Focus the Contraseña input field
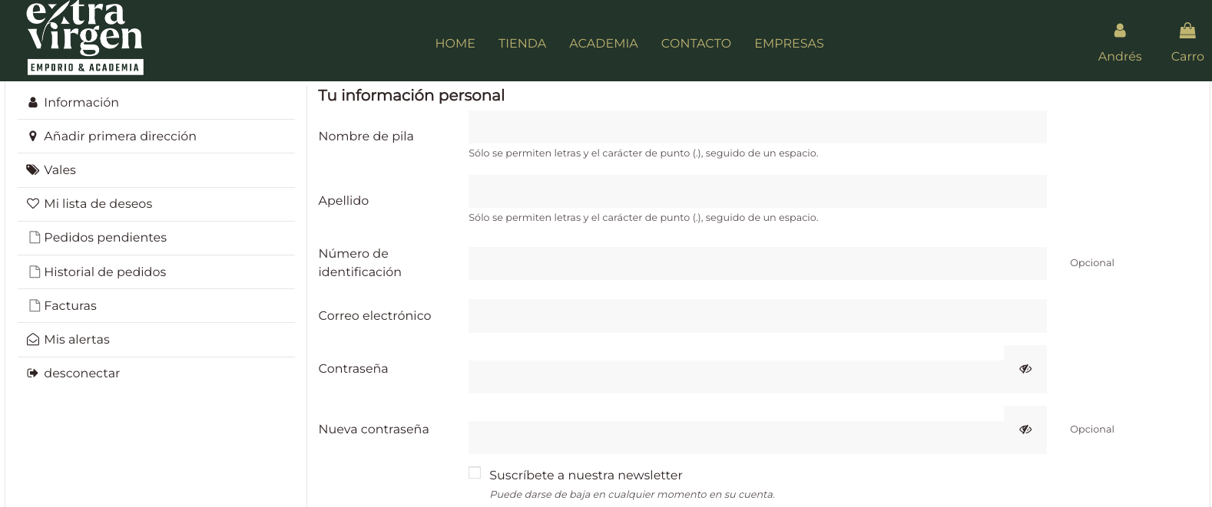 coord(736,377)
